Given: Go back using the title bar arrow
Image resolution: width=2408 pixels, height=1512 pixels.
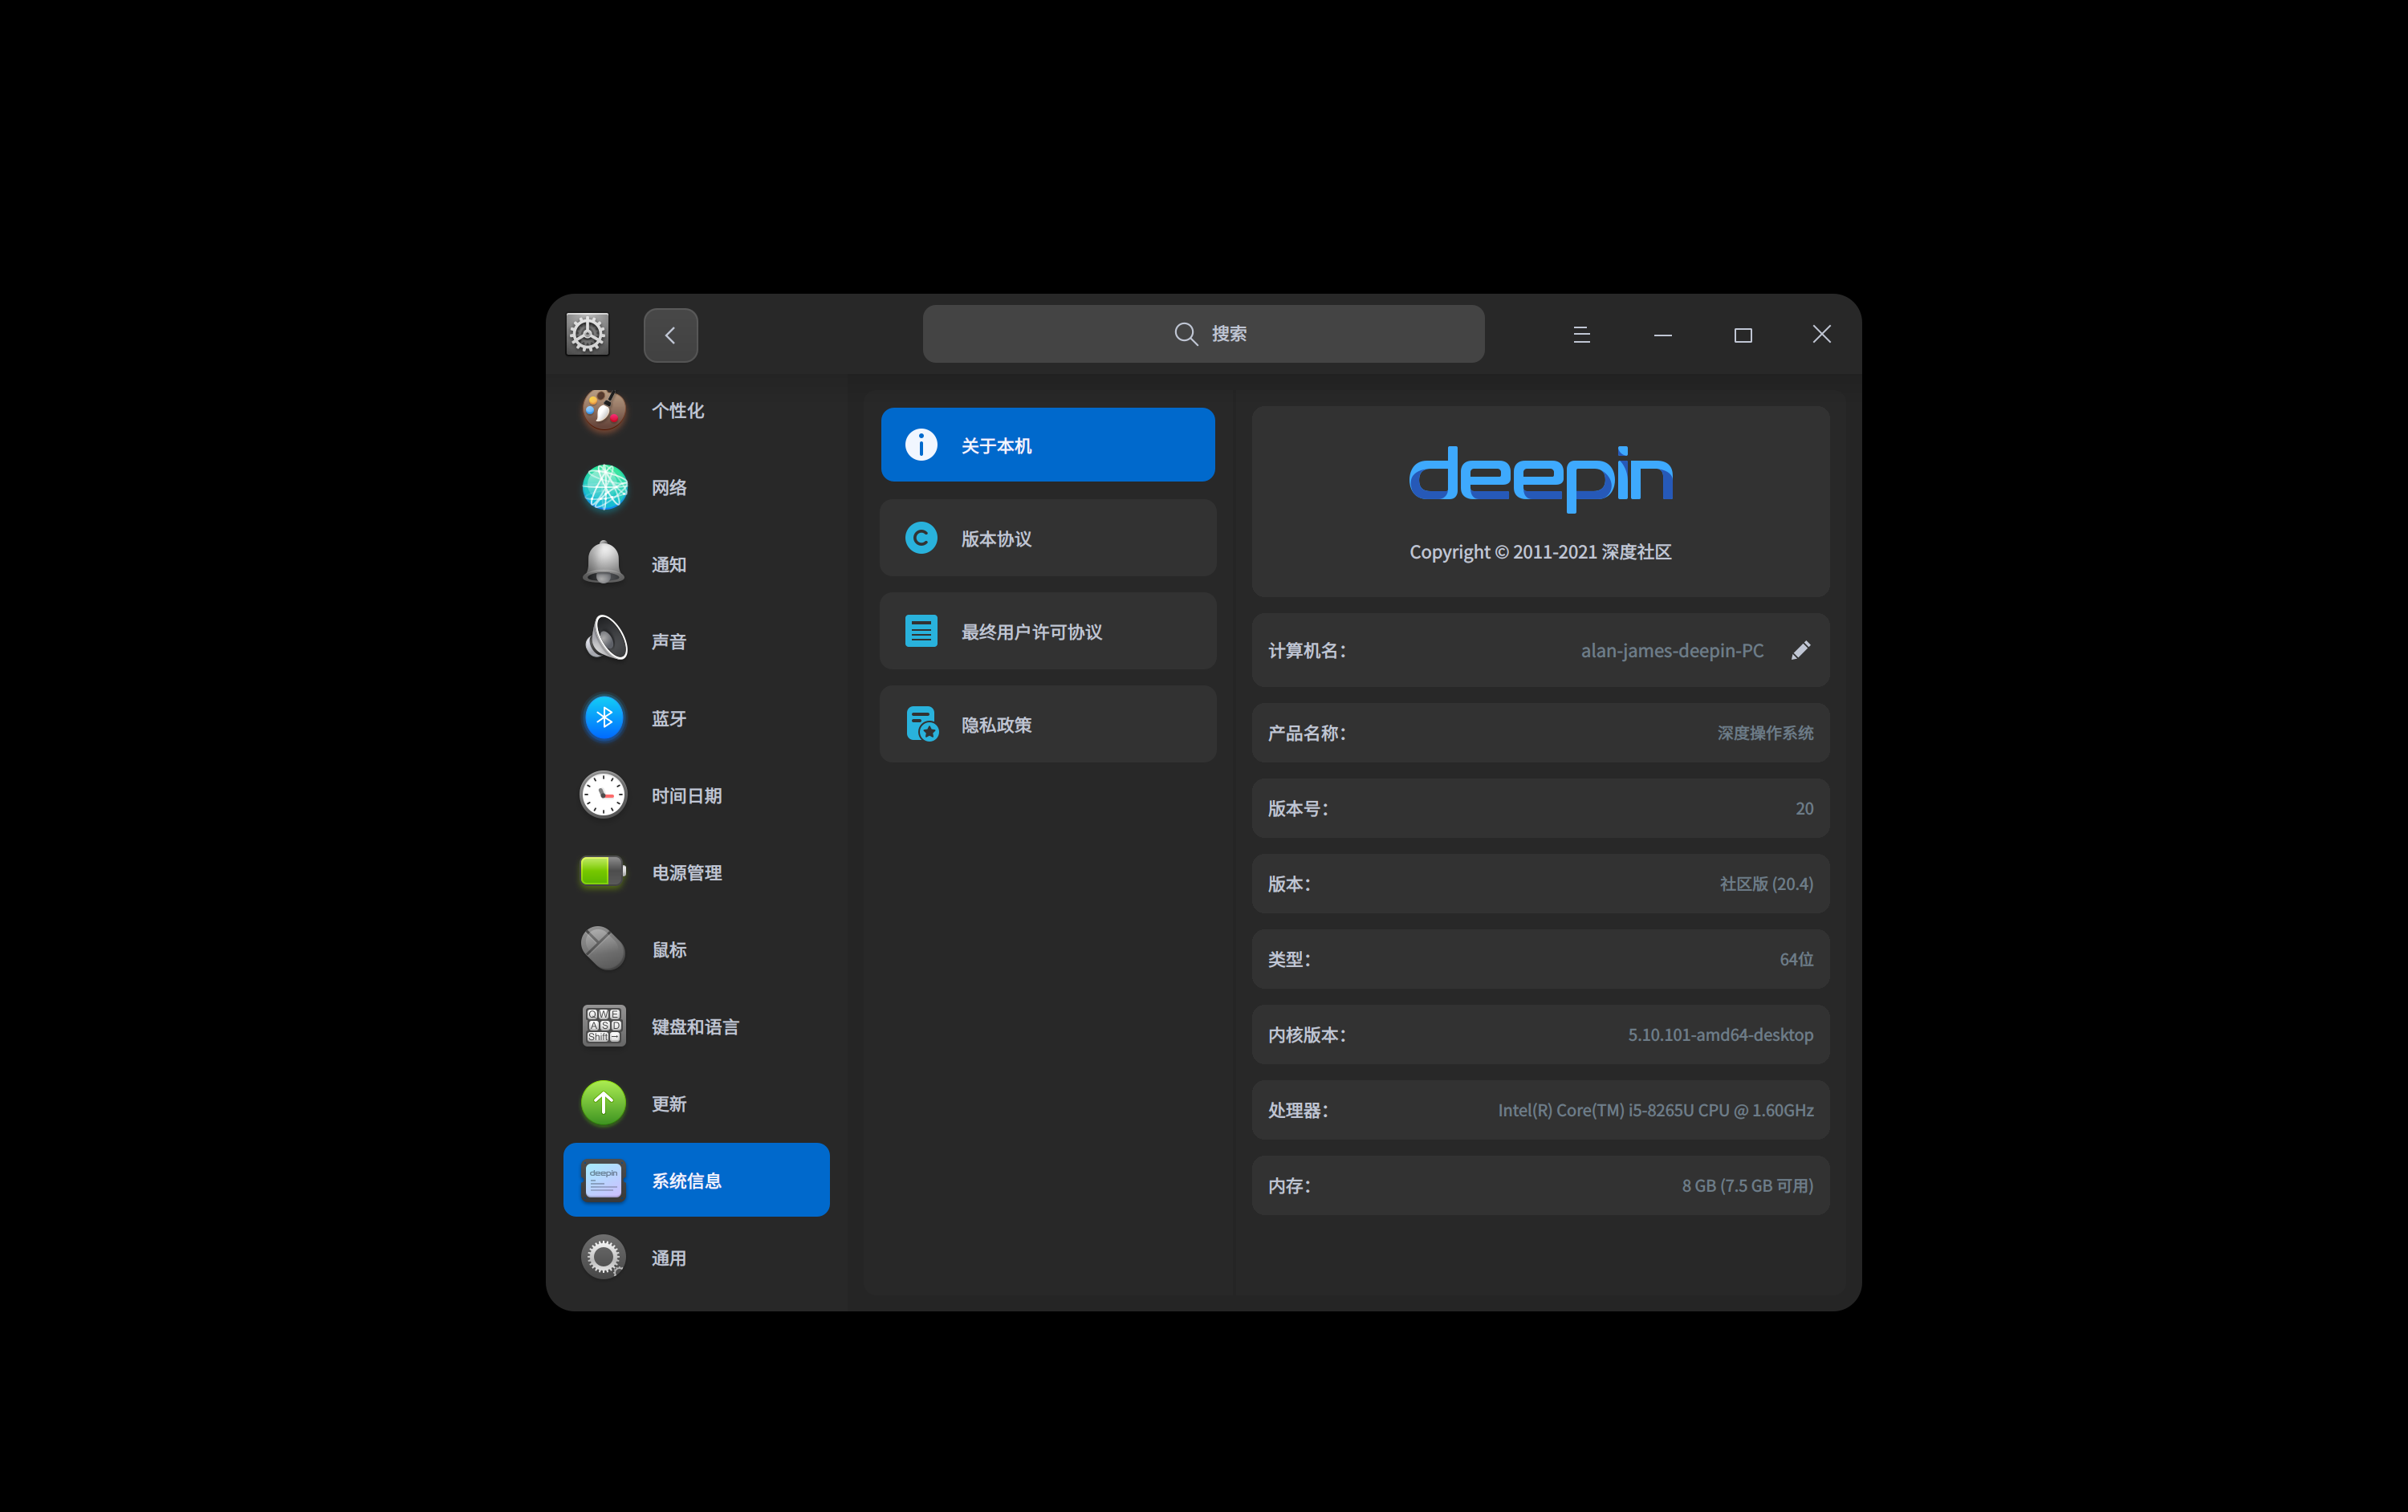Looking at the screenshot, I should (x=670, y=335).
